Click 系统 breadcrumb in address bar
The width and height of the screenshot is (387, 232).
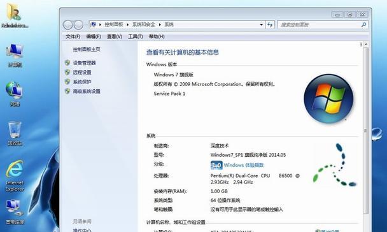[169, 24]
